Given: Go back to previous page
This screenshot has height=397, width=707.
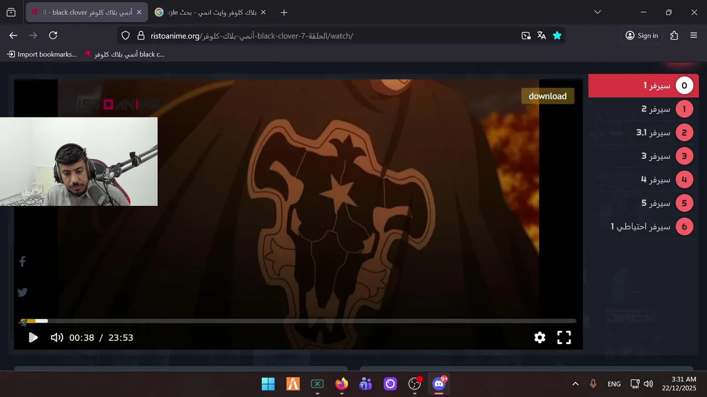Looking at the screenshot, I should coord(13,35).
